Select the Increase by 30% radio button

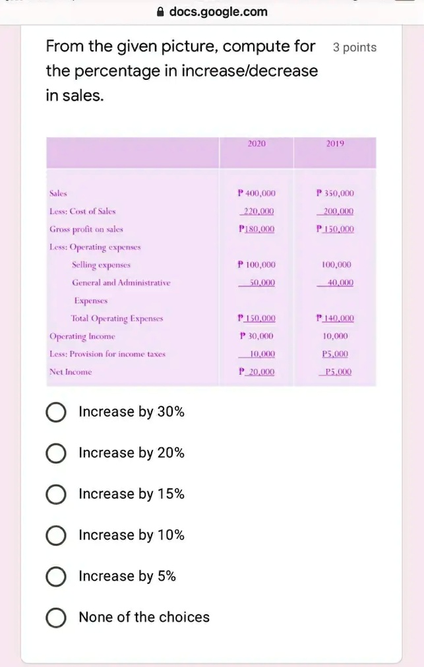55,412
